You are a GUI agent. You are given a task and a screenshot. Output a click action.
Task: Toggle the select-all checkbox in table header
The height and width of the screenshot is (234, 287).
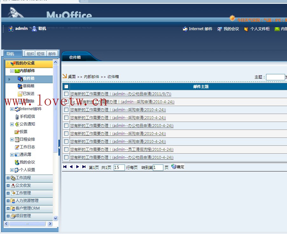pyautogui.click(x=66, y=86)
